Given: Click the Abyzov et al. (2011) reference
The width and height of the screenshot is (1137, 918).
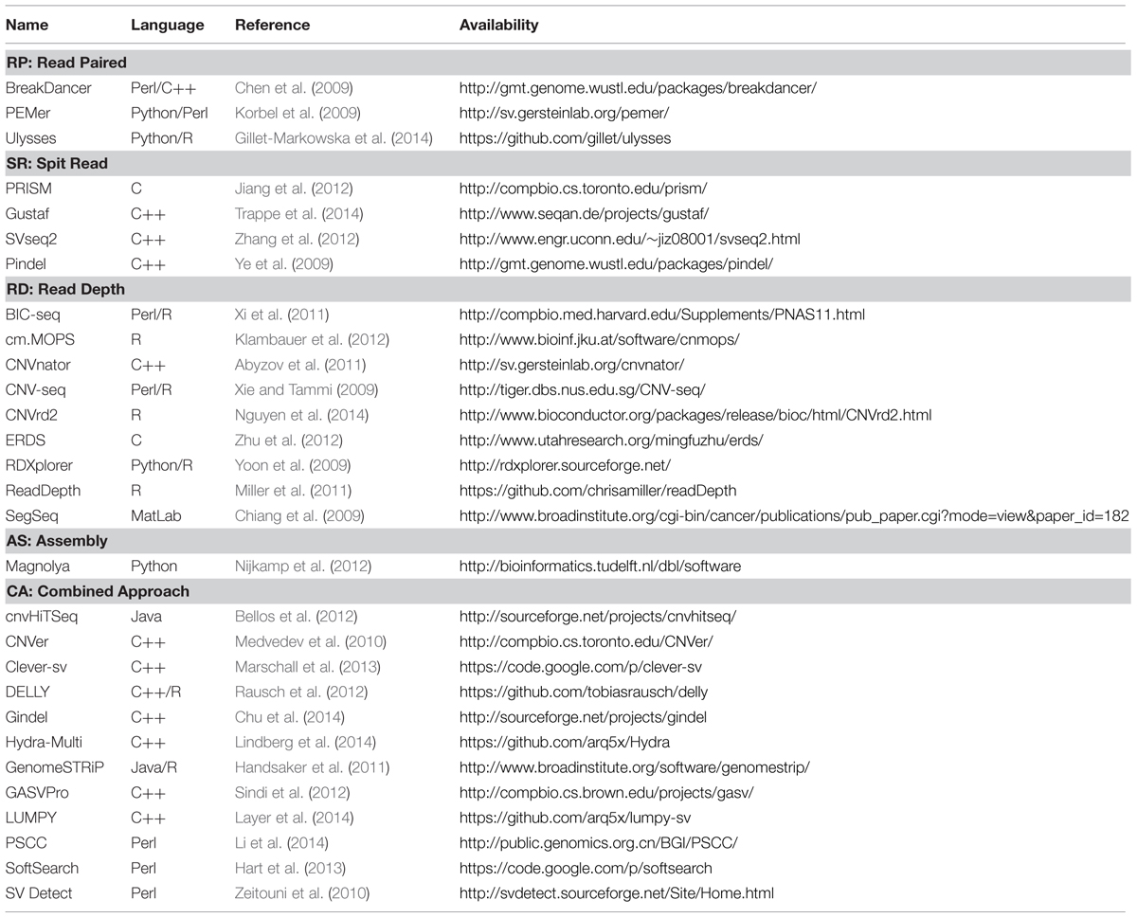Looking at the screenshot, I should (298, 364).
